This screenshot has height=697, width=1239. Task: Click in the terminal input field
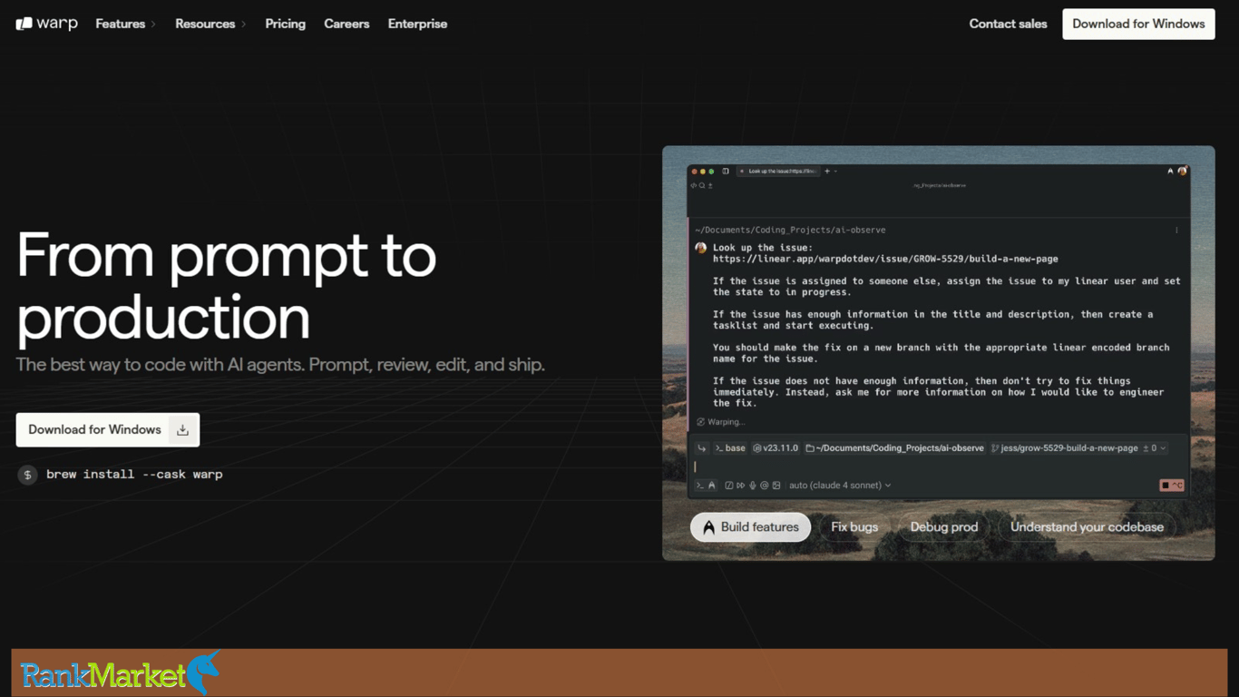click(x=939, y=466)
